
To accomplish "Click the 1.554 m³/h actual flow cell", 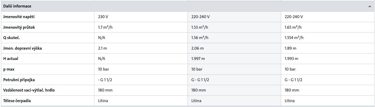I will tap(294, 38).
